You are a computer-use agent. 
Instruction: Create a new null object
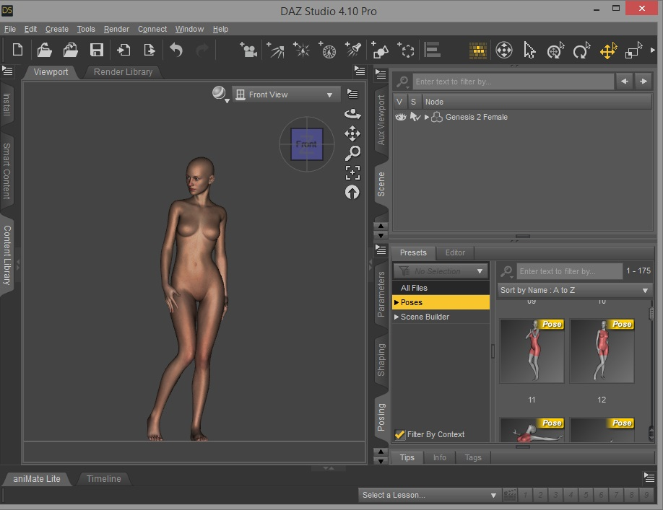click(x=406, y=50)
